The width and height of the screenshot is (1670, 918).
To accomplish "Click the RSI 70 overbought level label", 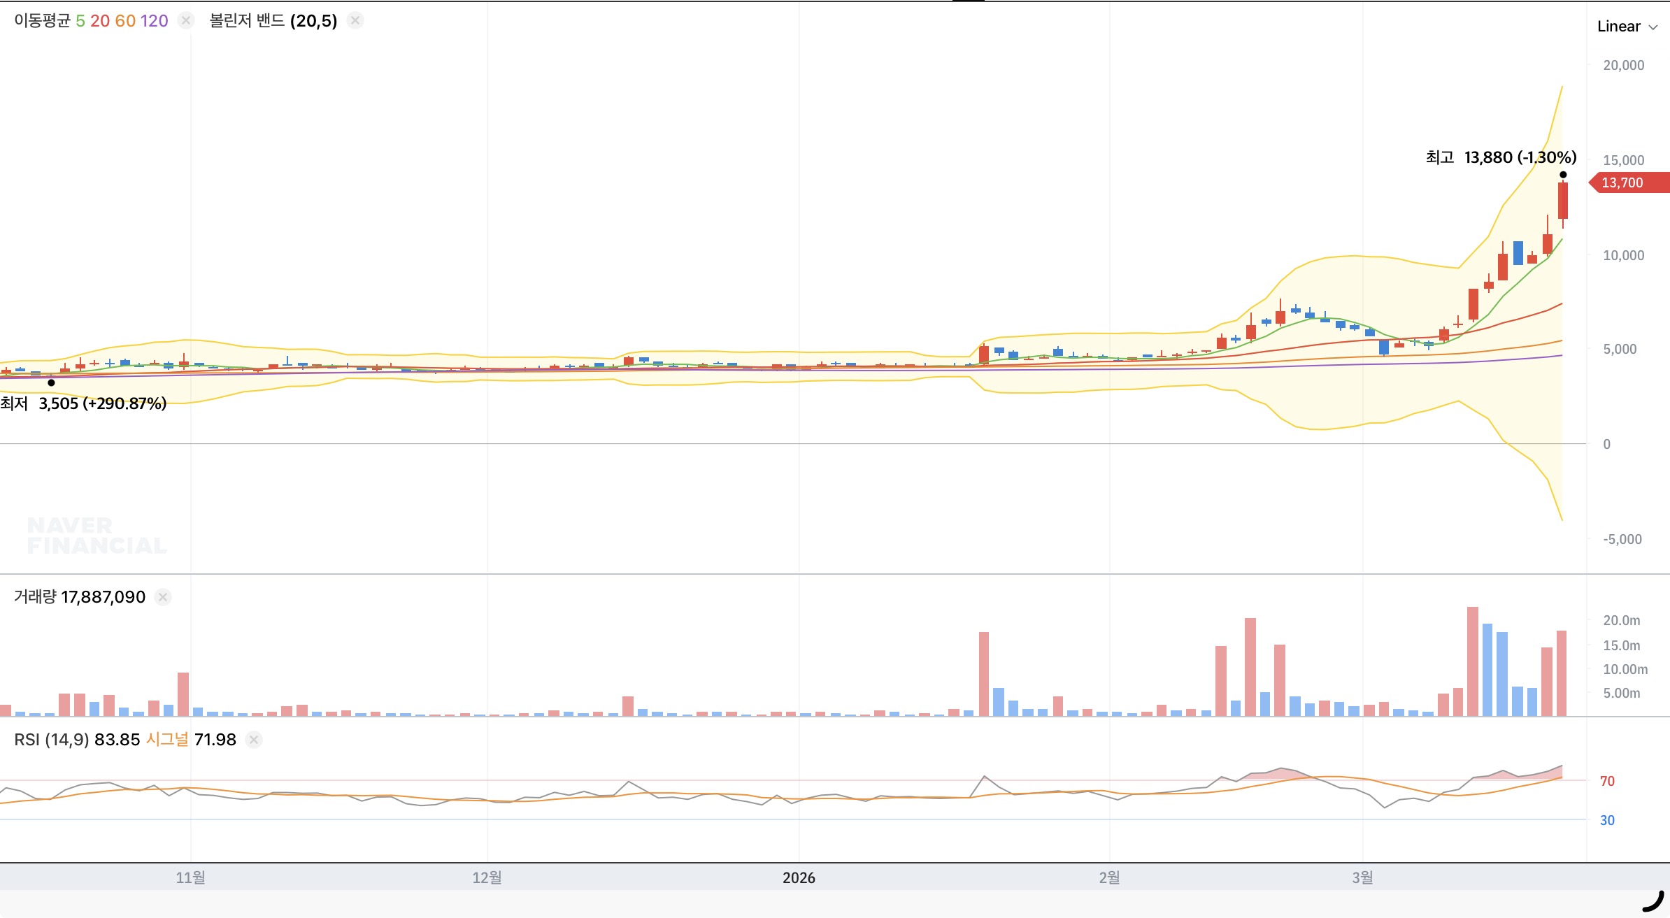I will [x=1607, y=781].
